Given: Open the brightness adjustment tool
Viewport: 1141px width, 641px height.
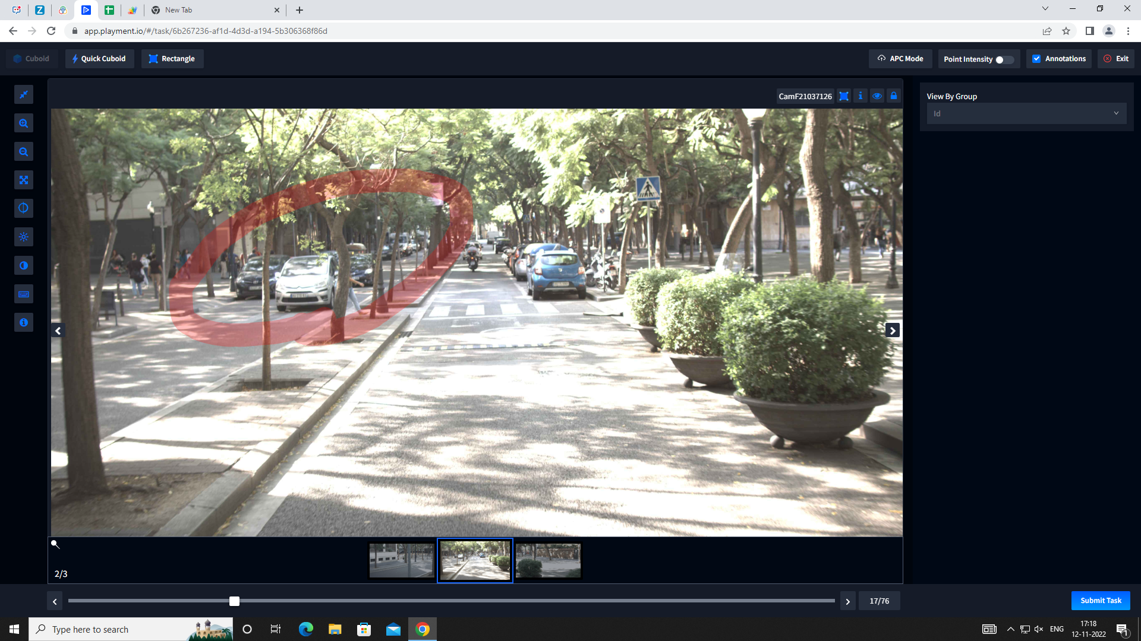Looking at the screenshot, I should click(24, 237).
